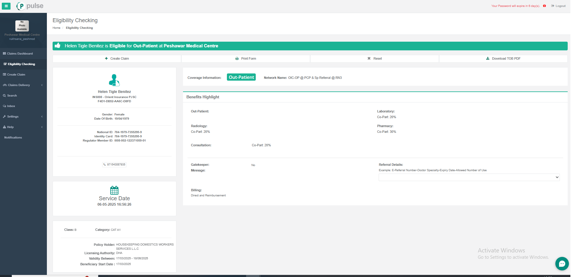The image size is (574, 277).
Task: Open the live chat bubble icon
Action: (562, 264)
